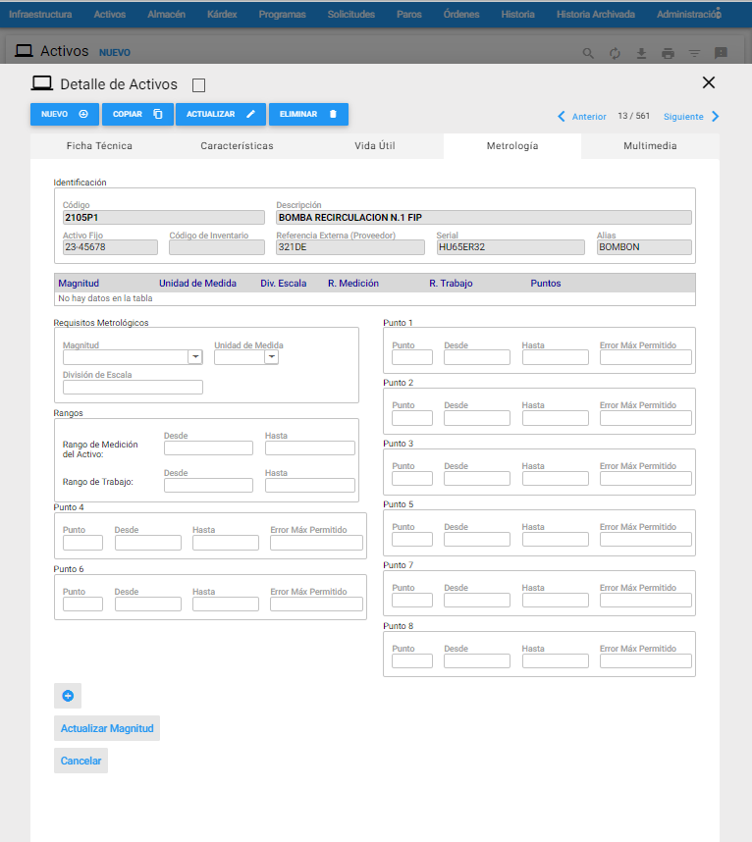
Task: Click the Alias field showing BOMBON
Action: coord(645,247)
